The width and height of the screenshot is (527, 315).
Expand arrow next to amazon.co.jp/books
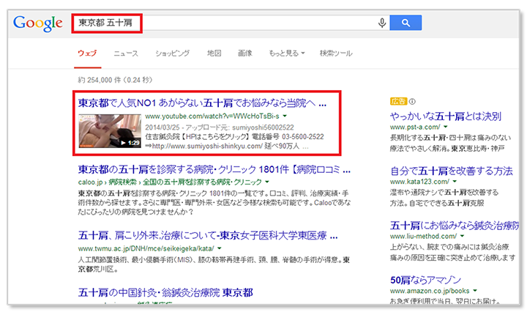point(475,290)
